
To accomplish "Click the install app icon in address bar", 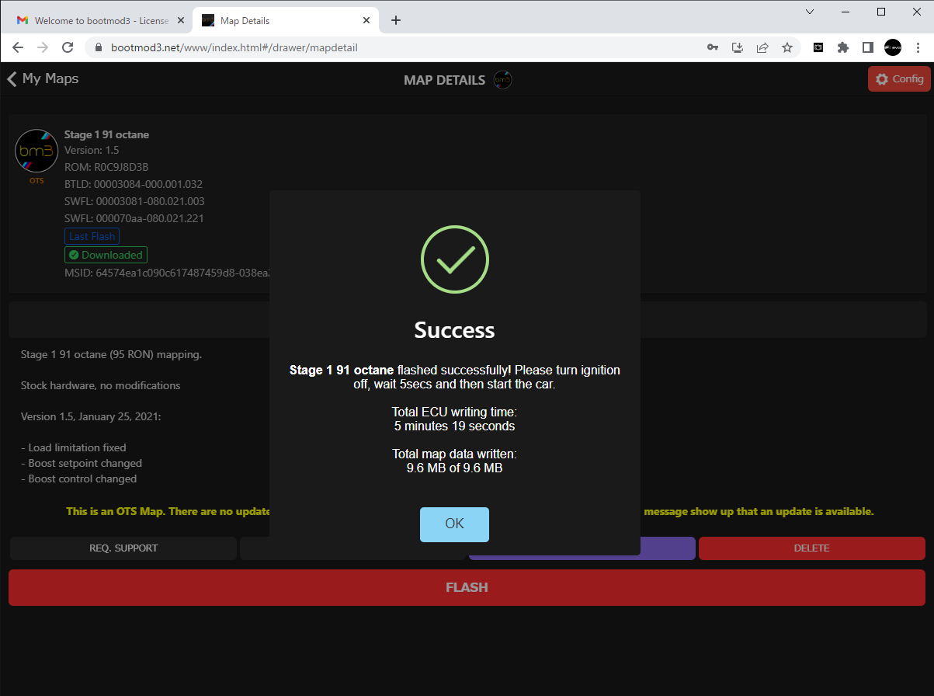I will (738, 47).
